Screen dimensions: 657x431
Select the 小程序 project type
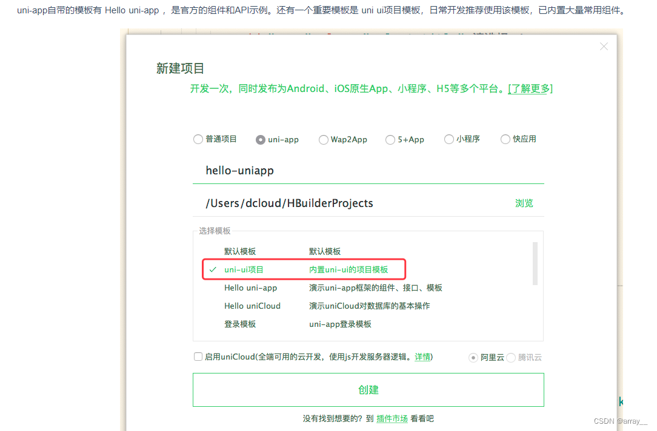click(x=449, y=139)
